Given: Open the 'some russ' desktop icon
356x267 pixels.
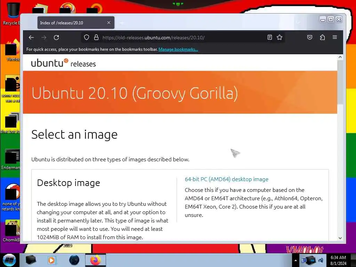Looking at the screenshot, I should [11, 89].
